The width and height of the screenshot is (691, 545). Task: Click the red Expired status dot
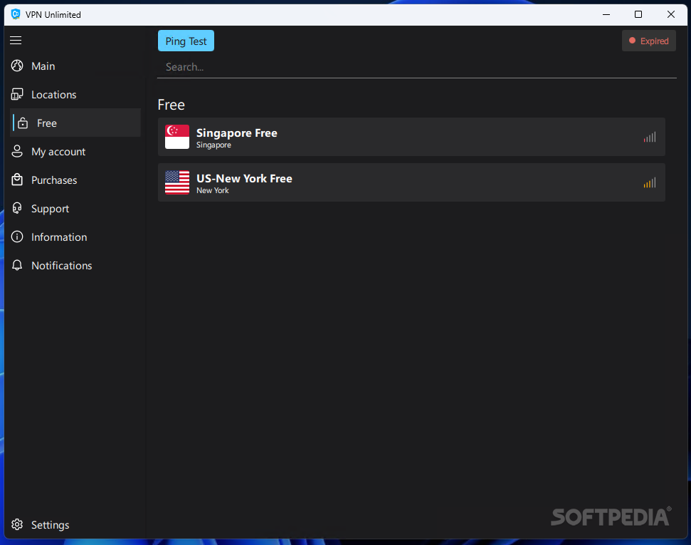[632, 41]
